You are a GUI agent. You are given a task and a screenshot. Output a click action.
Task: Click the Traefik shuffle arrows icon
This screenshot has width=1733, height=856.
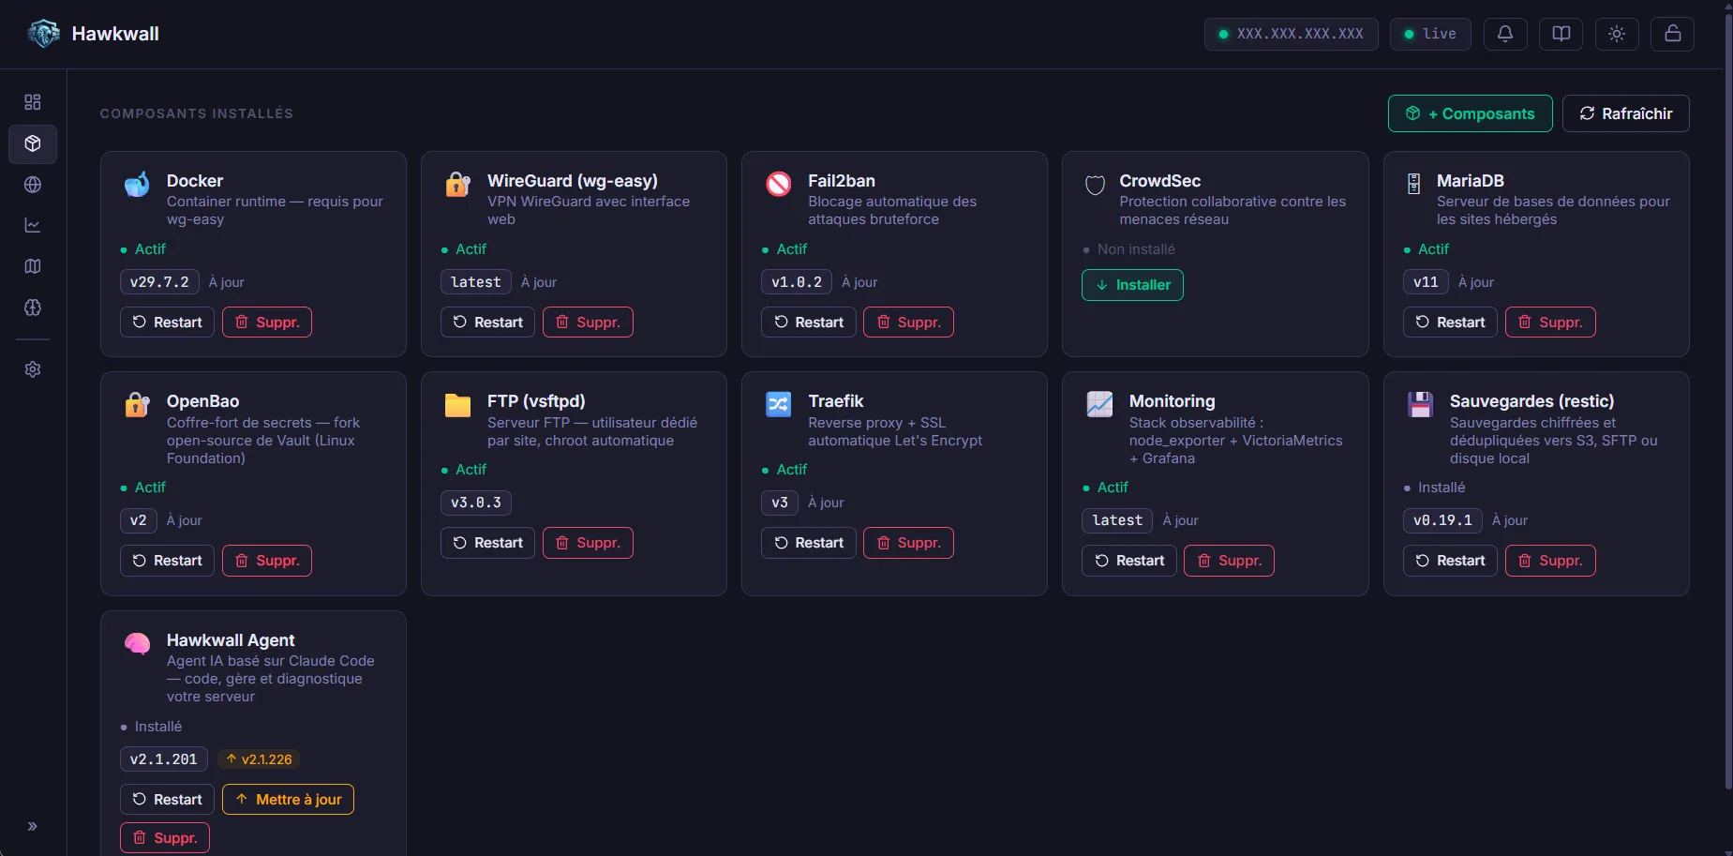[x=779, y=404]
